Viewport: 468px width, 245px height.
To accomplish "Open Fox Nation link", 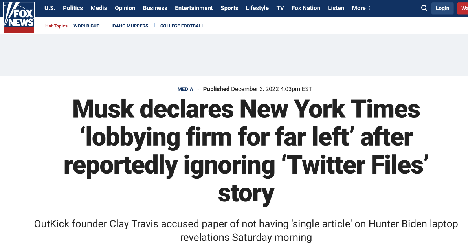I will (x=306, y=8).
